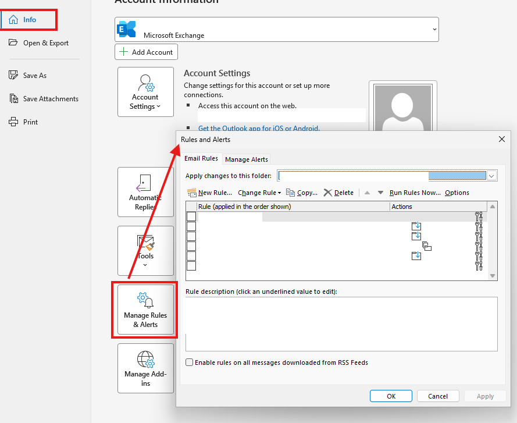Open the Account Settings dropdown button

[145, 92]
